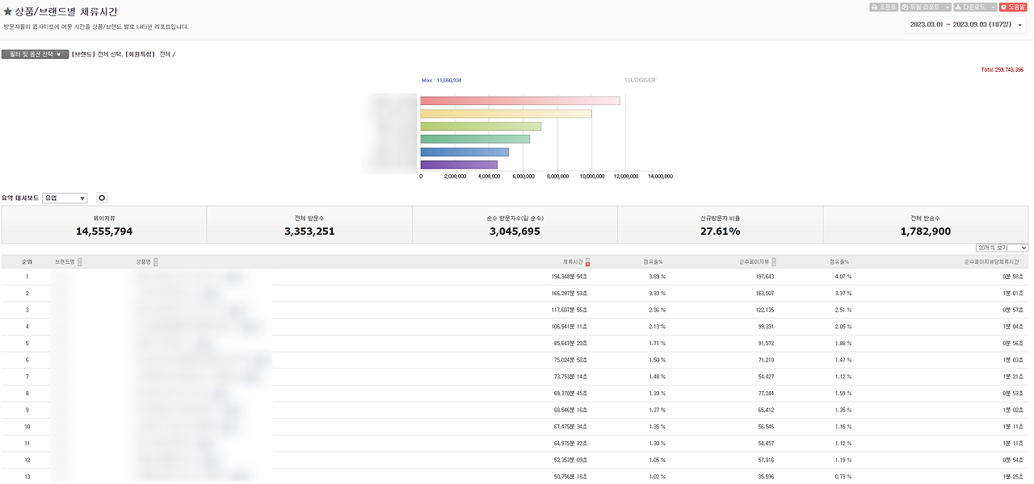Click the 신규방문자 비율 27.61% summary card
This screenshot has height=484, width=1034.
pos(720,224)
